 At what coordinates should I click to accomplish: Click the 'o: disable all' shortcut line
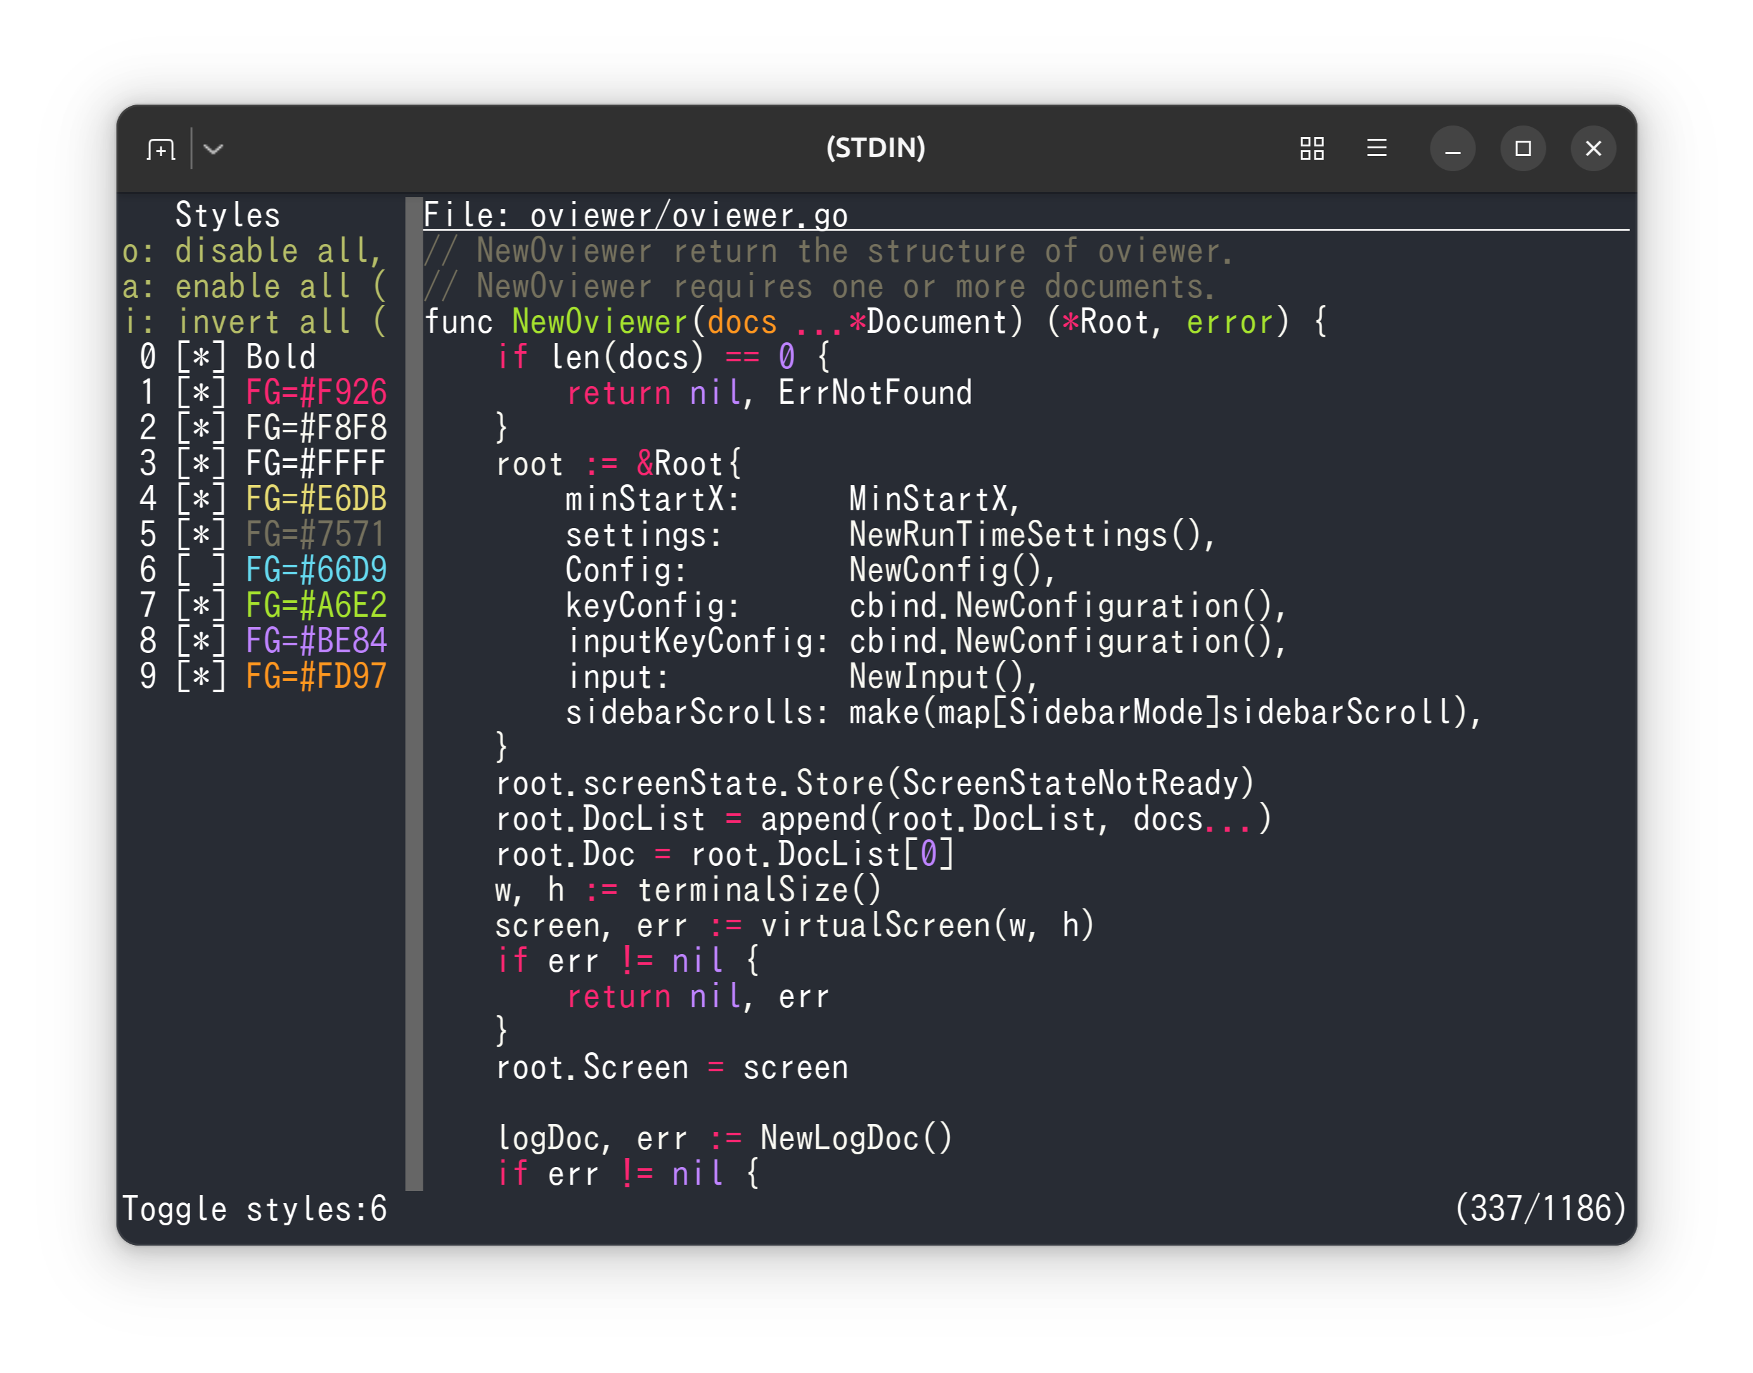click(x=252, y=251)
